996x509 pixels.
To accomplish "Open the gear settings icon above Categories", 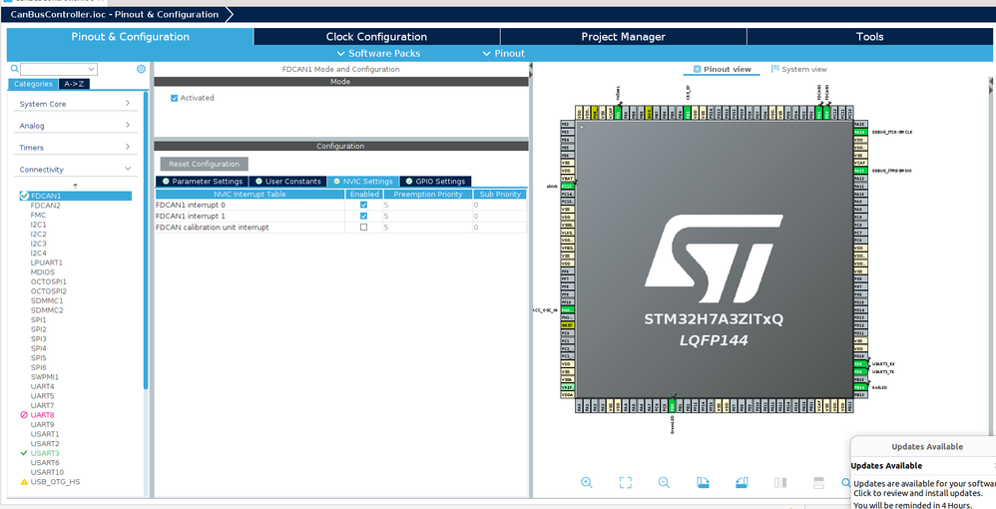I will 141,69.
